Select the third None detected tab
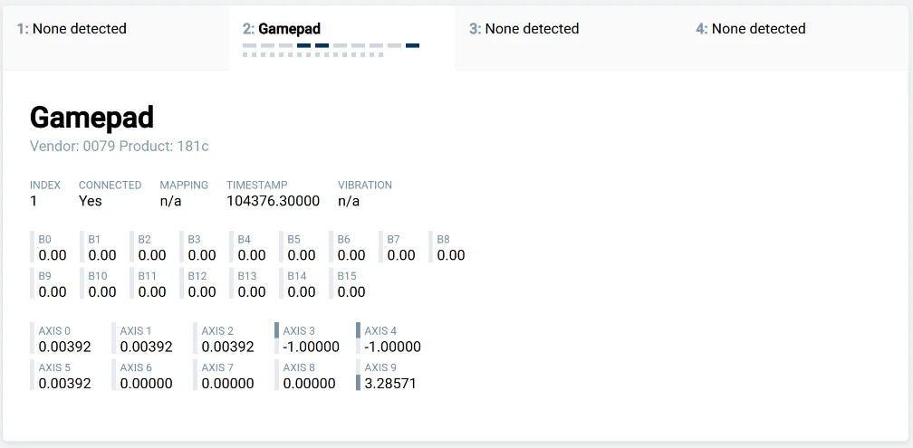 pos(569,38)
